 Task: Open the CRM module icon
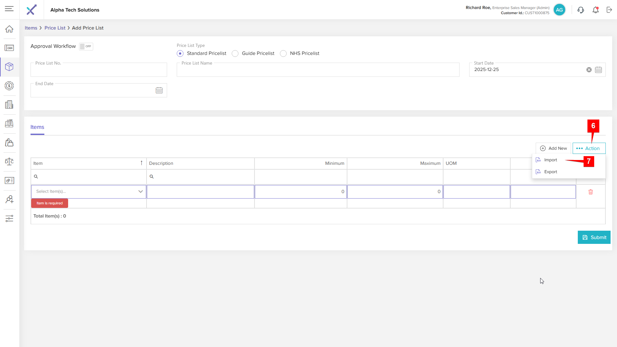coord(9,48)
